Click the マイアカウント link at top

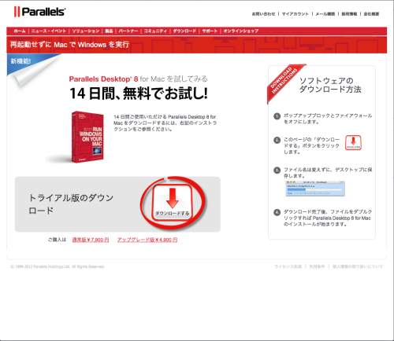(295, 14)
